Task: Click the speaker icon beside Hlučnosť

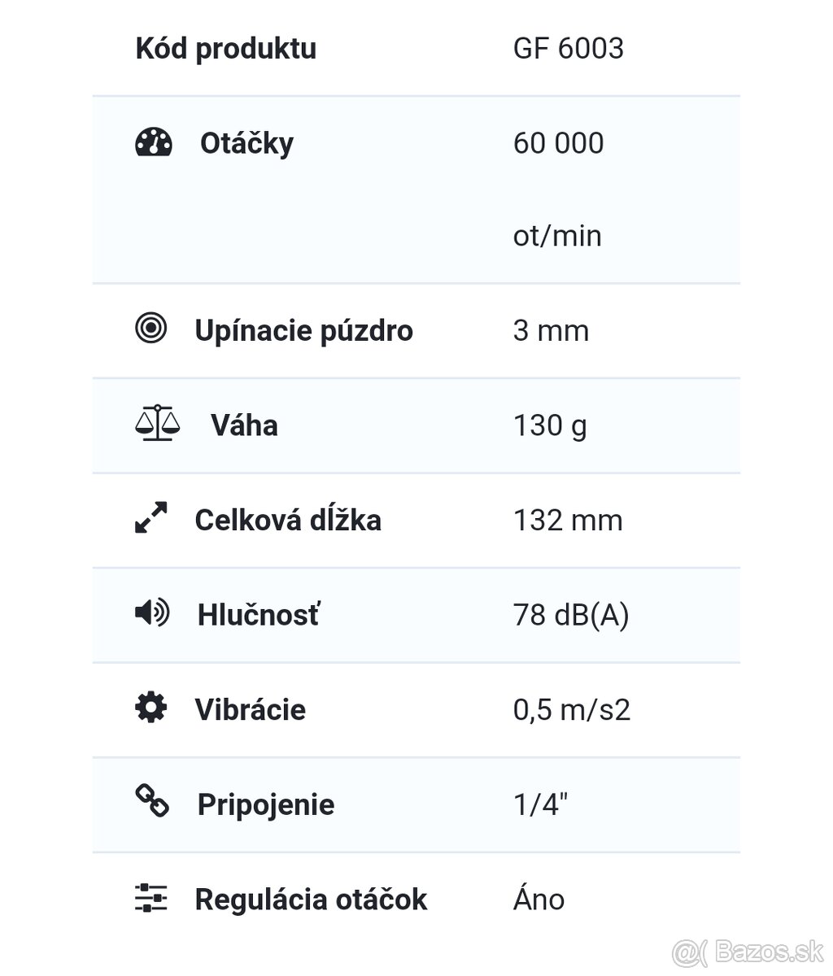Action: point(152,612)
